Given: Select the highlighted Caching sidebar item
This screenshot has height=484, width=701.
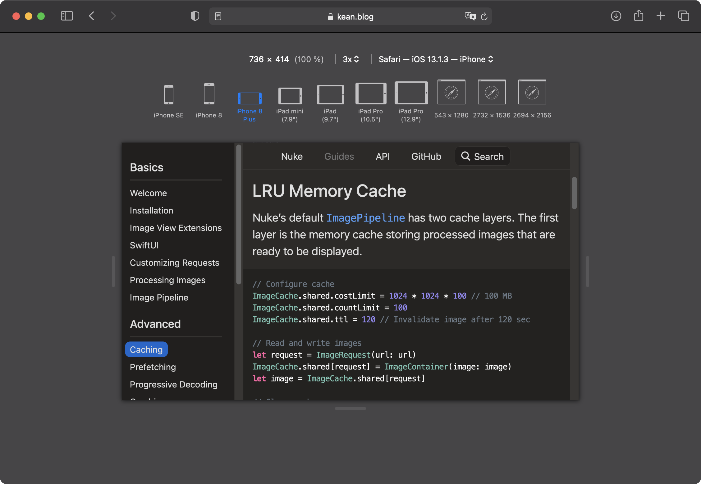Looking at the screenshot, I should tap(146, 349).
